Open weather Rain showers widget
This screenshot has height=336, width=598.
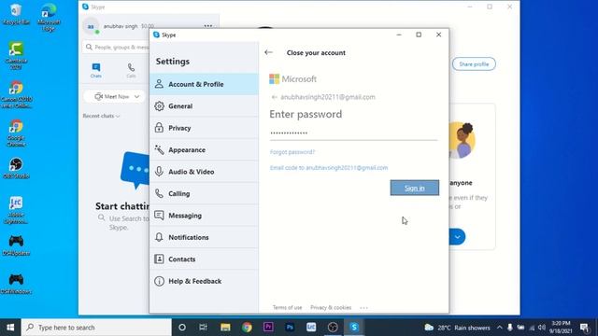457,328
